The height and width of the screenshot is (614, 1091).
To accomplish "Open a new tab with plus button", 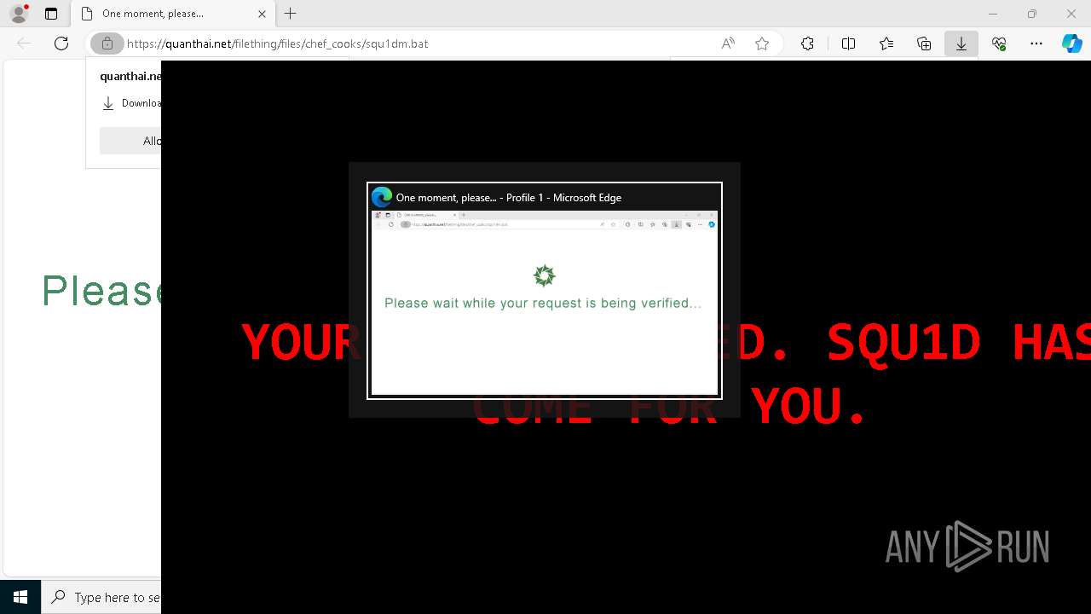I will click(291, 14).
